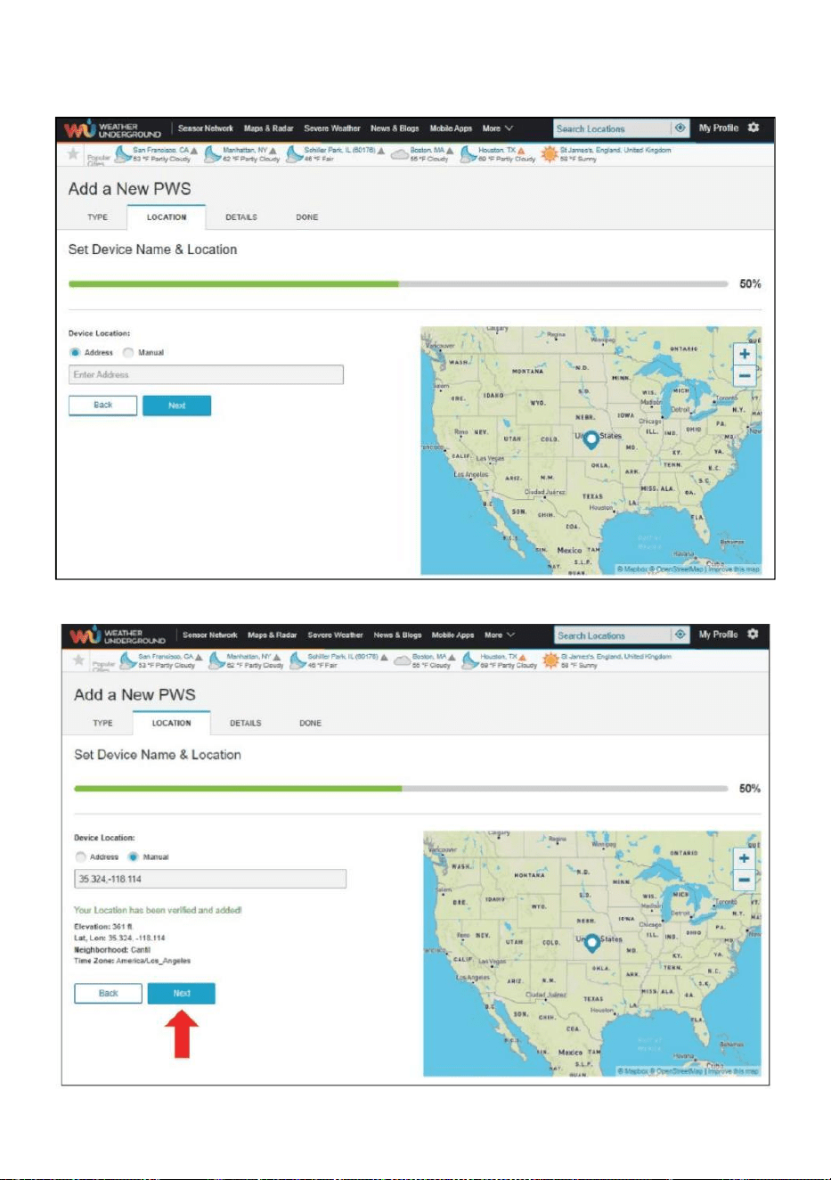The height and width of the screenshot is (1180, 831).
Task: Click 'Time Zone: America/Los_Angeles' text
Action: [x=132, y=962]
